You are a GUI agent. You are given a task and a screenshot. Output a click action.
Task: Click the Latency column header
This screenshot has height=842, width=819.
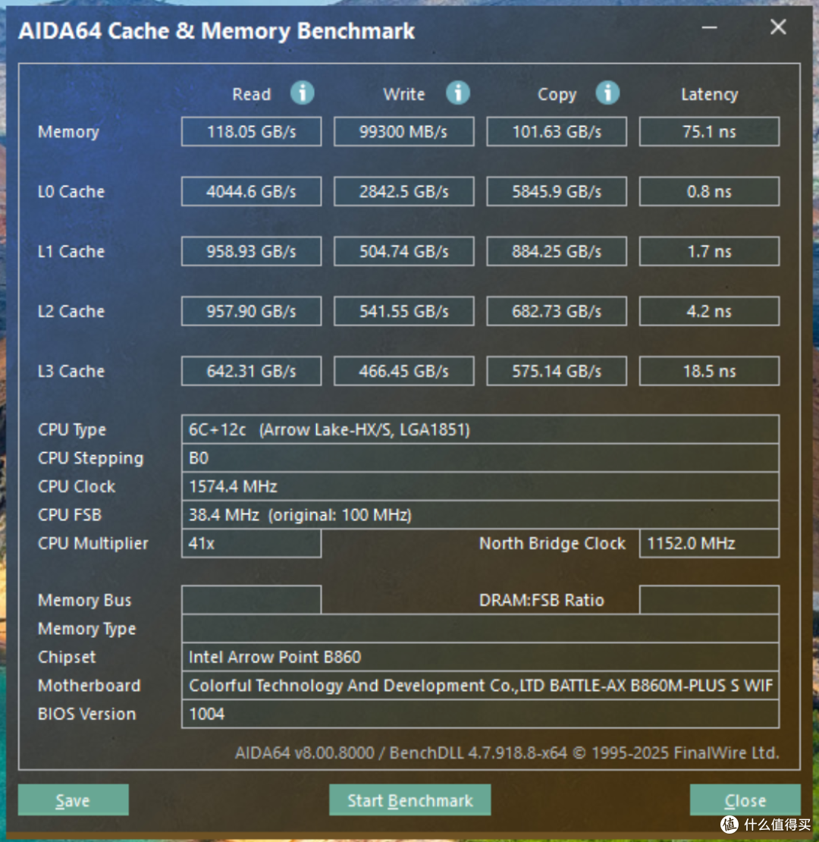coord(710,95)
